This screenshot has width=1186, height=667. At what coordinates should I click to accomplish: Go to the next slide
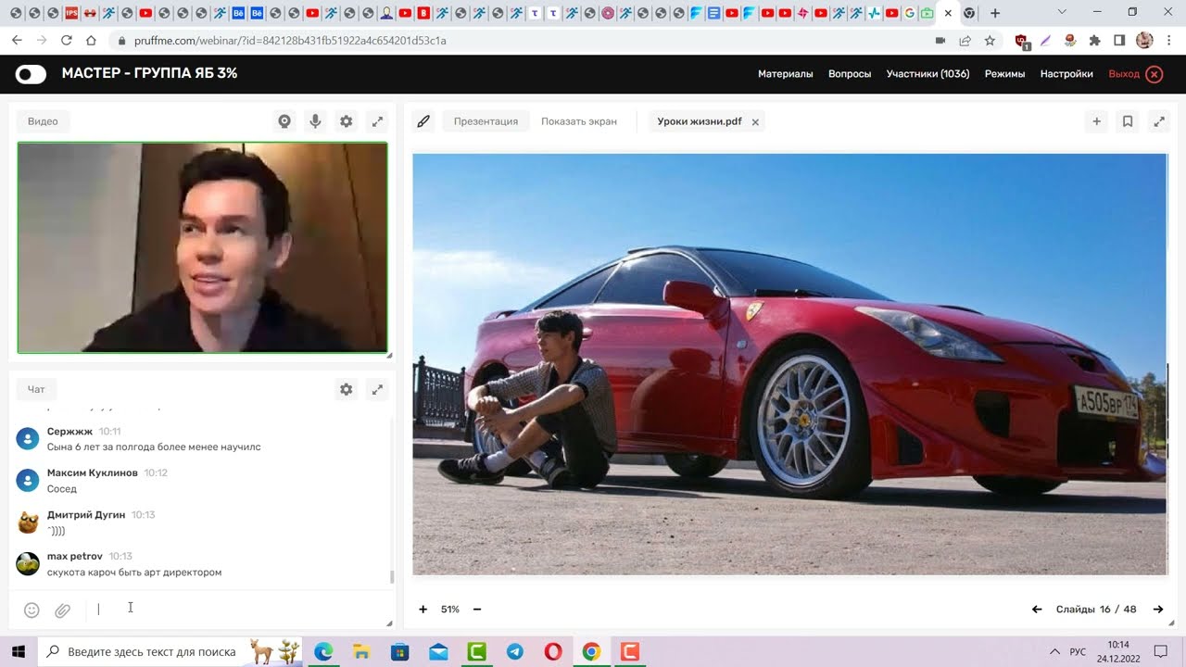tap(1158, 610)
